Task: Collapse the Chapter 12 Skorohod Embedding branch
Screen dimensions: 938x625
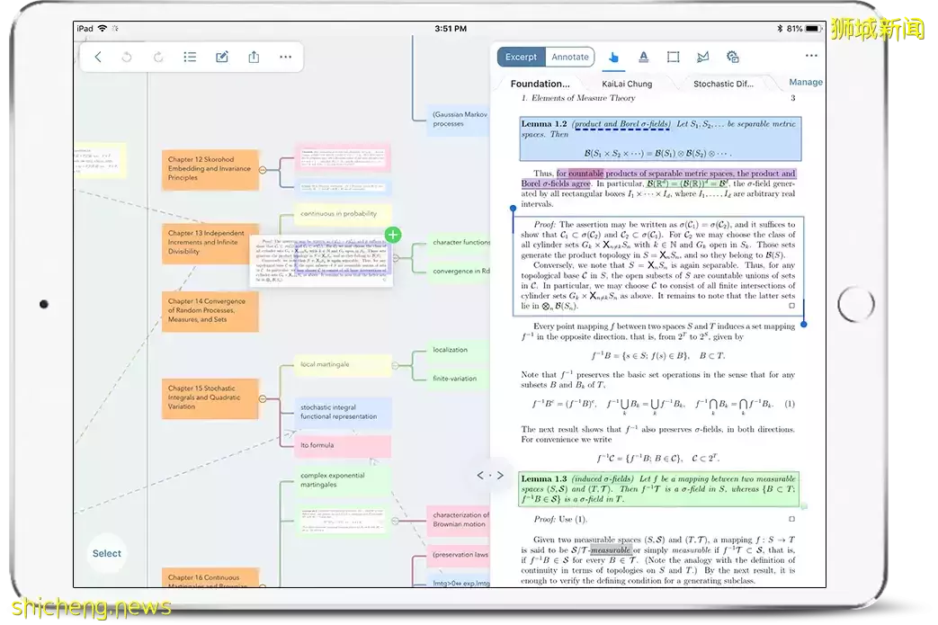Action: click(263, 169)
